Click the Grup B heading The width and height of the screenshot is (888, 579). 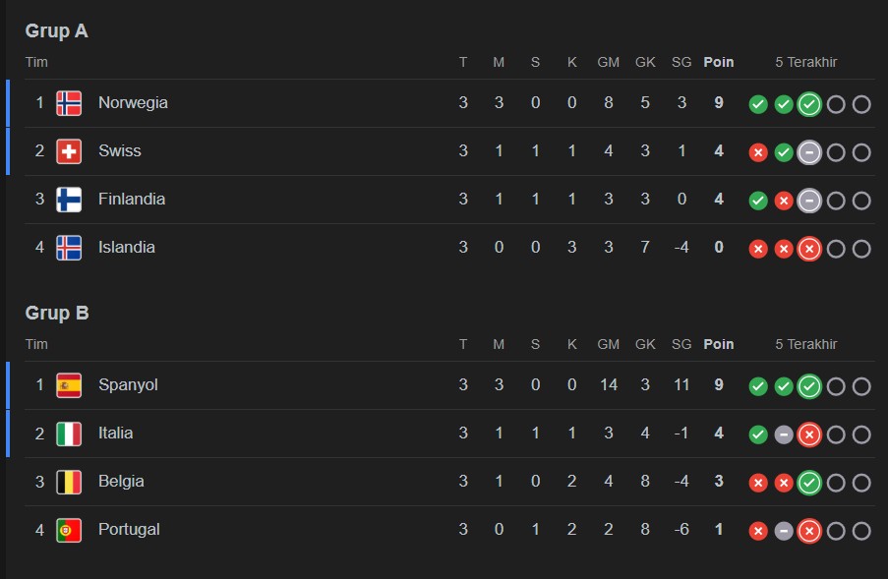click(56, 314)
